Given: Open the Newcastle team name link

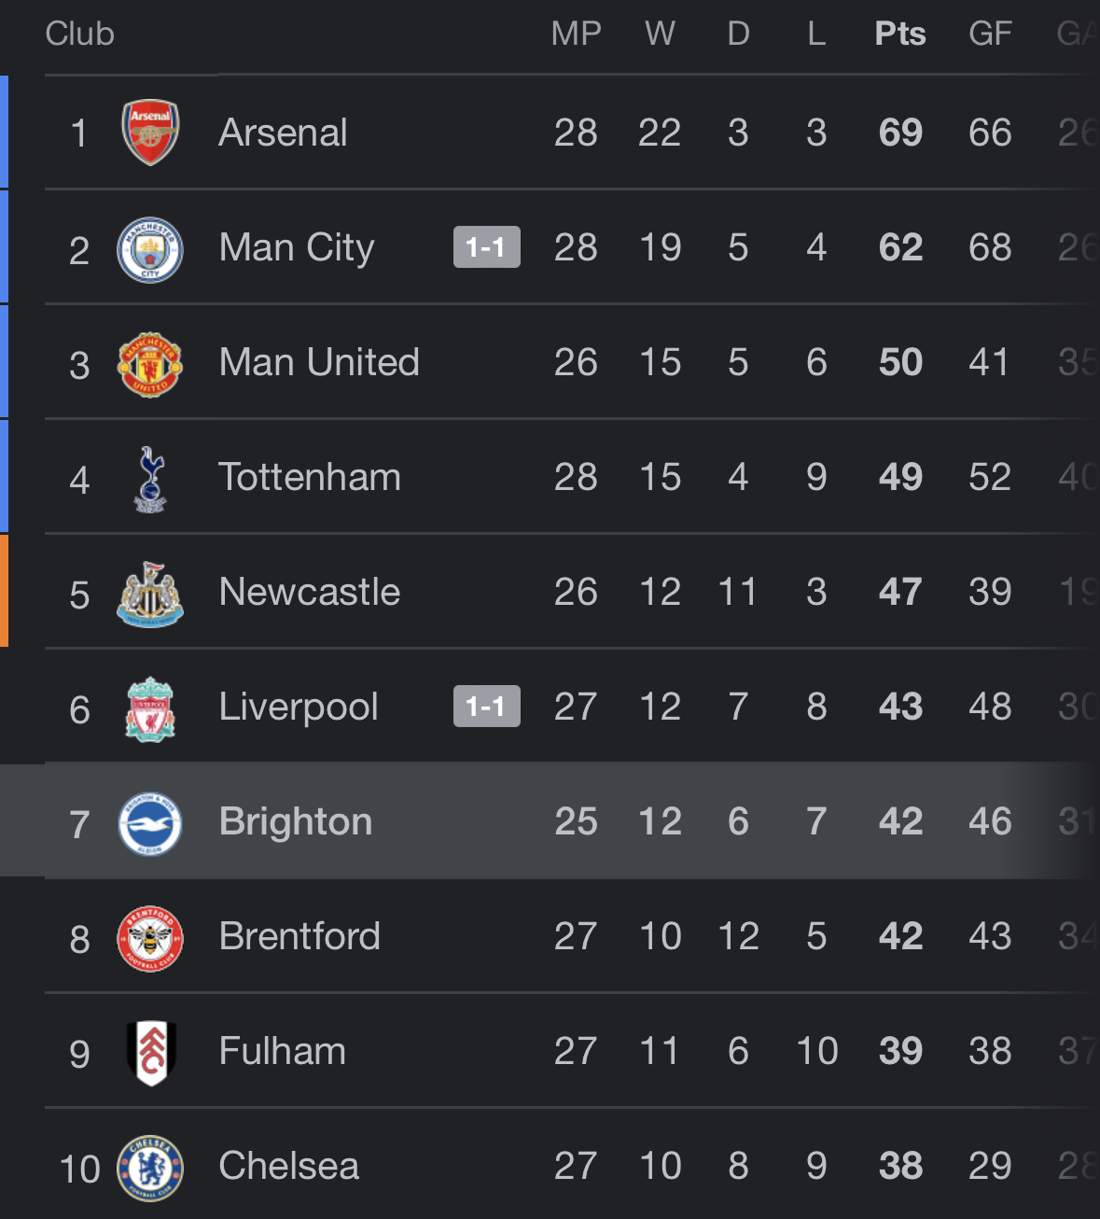Looking at the screenshot, I should (x=309, y=592).
